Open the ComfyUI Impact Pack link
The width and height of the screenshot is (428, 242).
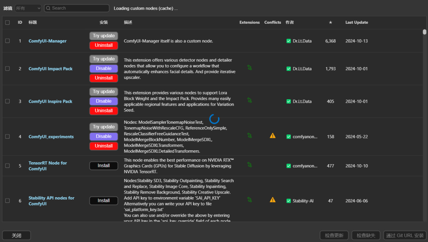point(50,69)
